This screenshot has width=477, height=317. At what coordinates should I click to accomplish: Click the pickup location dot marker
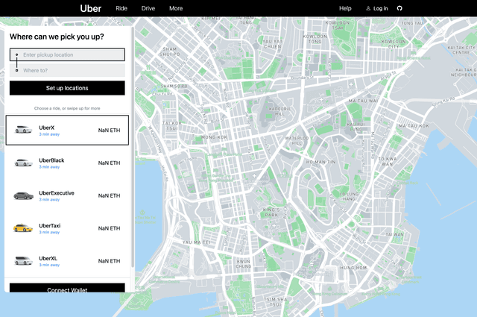pos(16,54)
